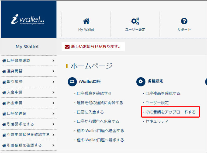Click セキュリティ link under 各種設定

click(x=157, y=121)
